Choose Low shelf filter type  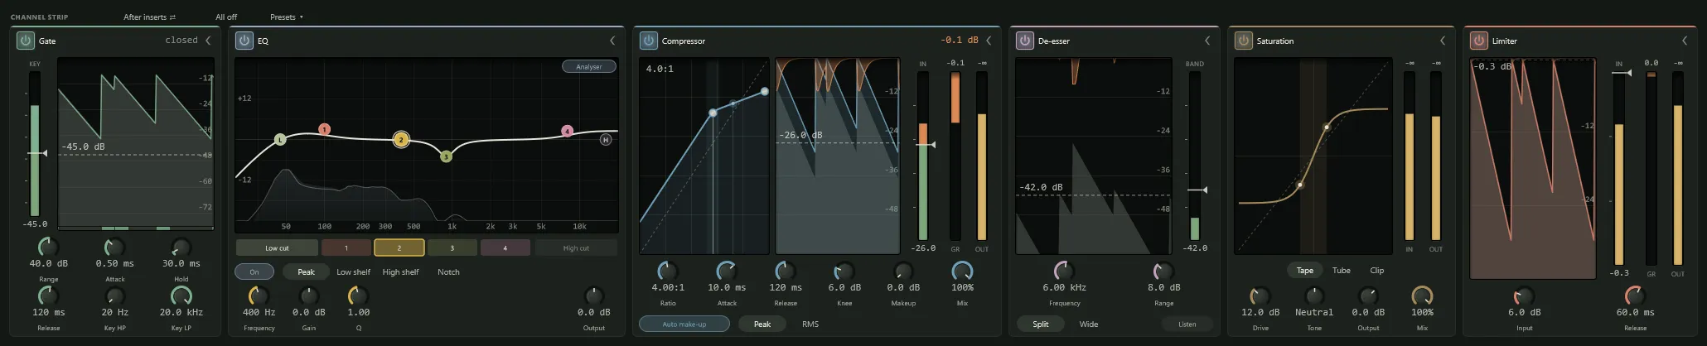[353, 272]
